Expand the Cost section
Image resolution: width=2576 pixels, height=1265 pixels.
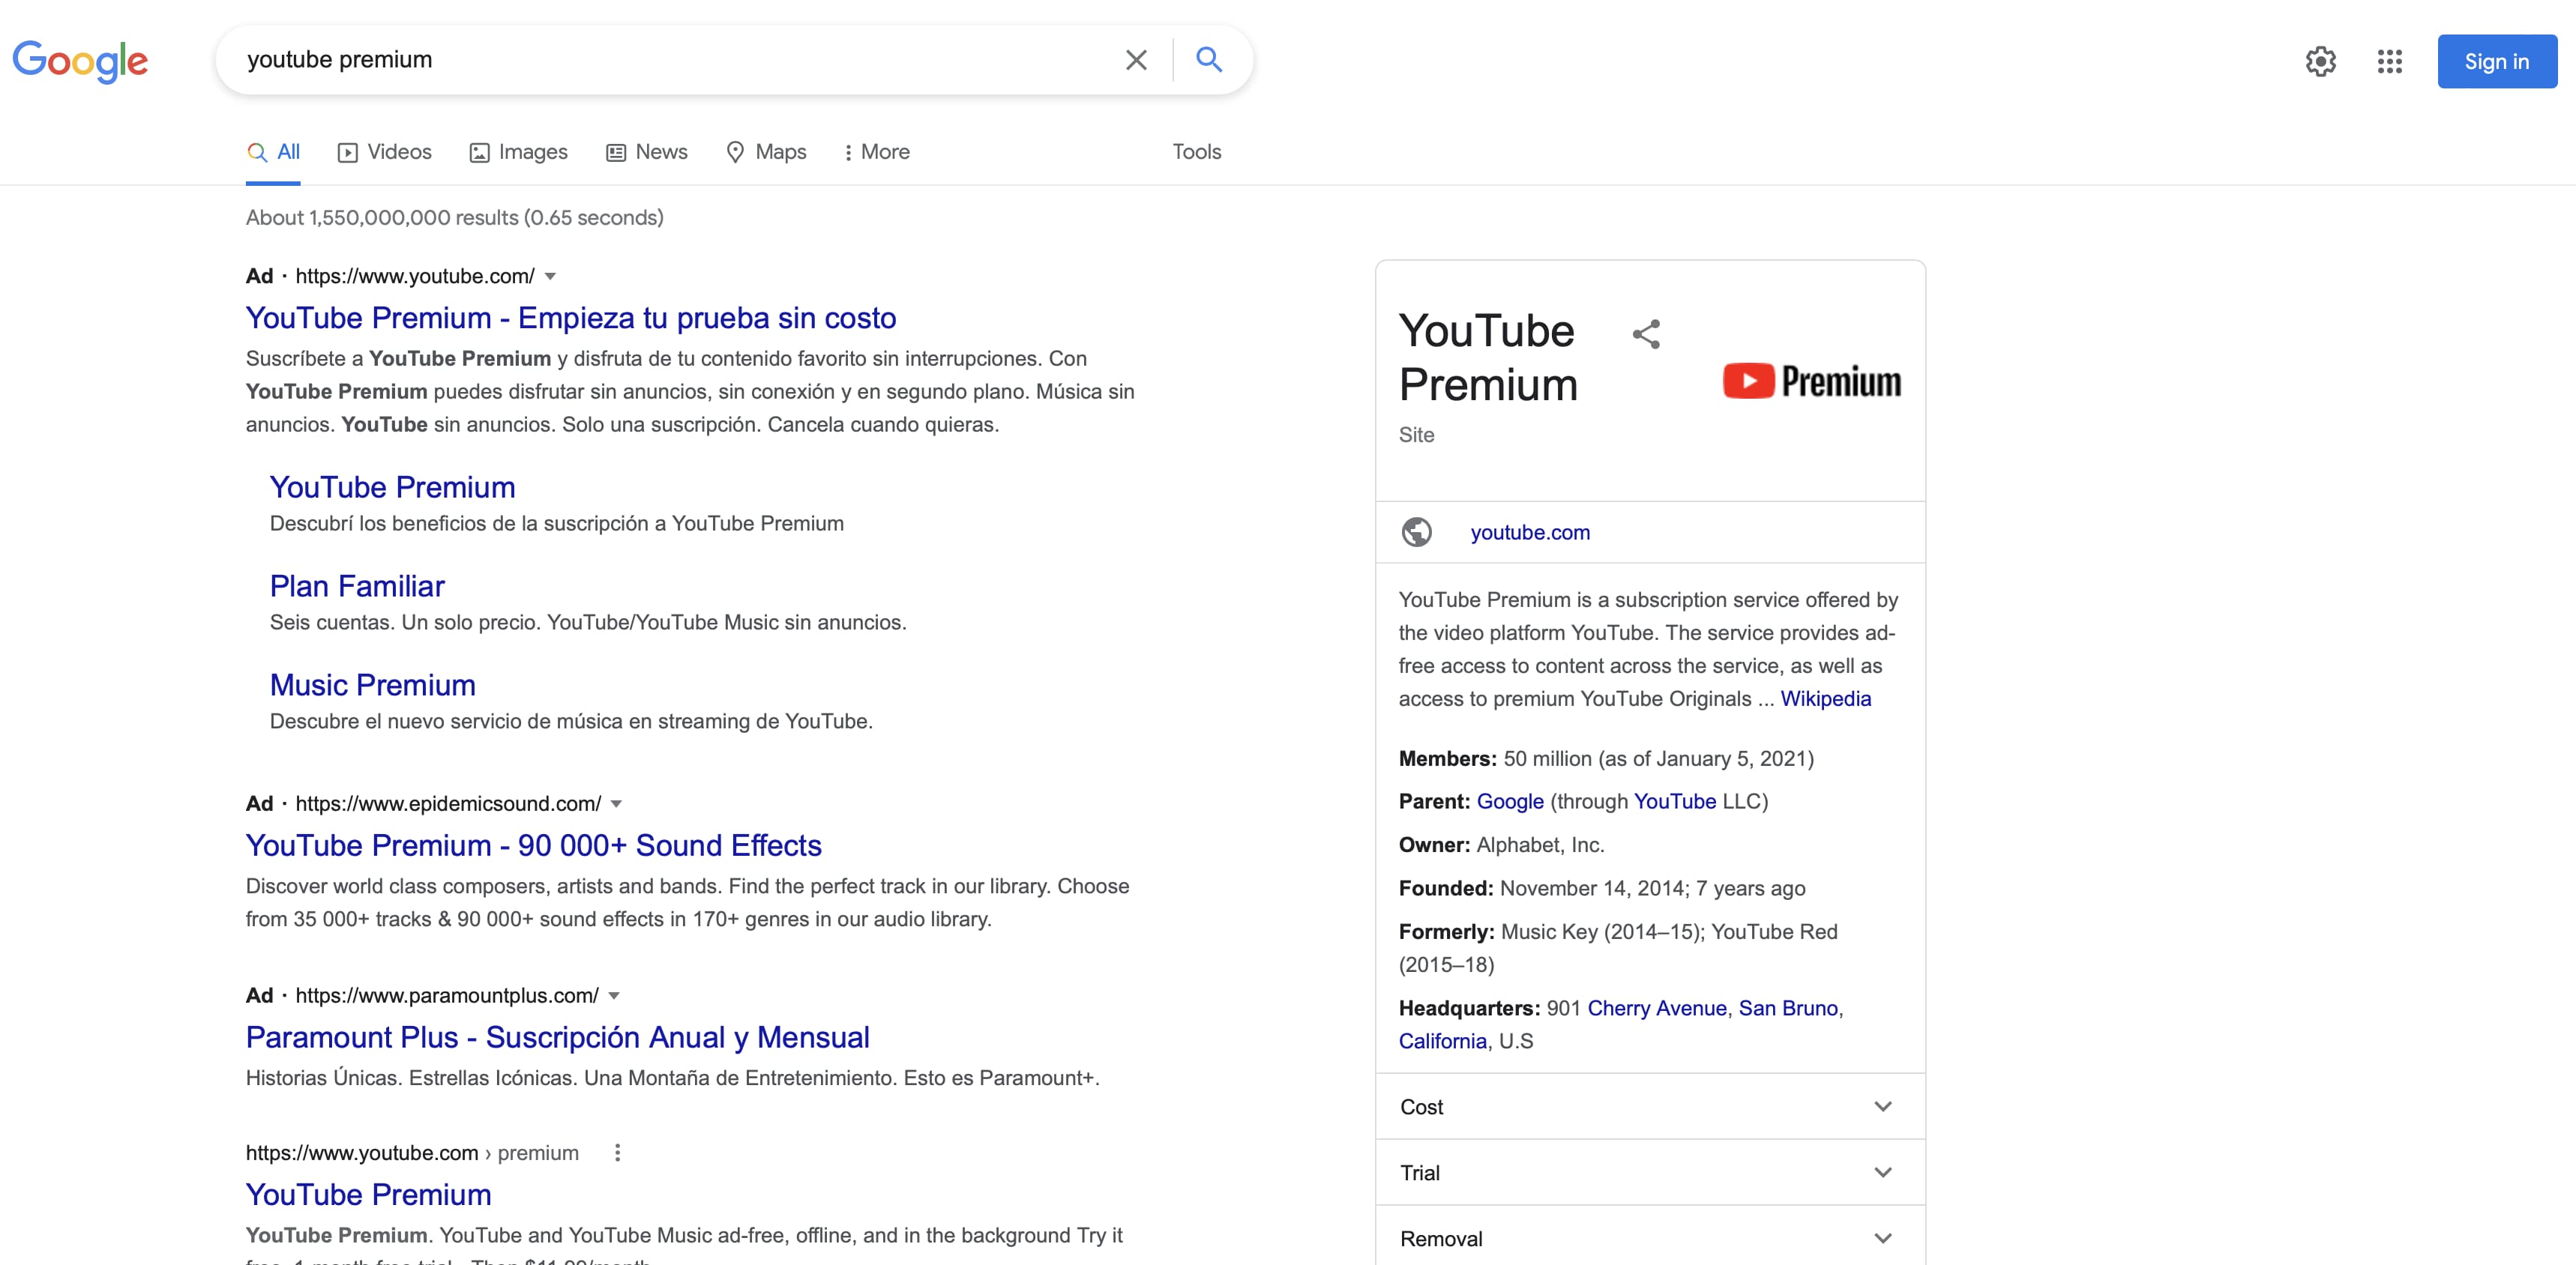pyautogui.click(x=1650, y=1107)
